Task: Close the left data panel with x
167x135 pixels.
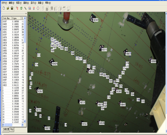Action: pyautogui.click(x=26, y=14)
